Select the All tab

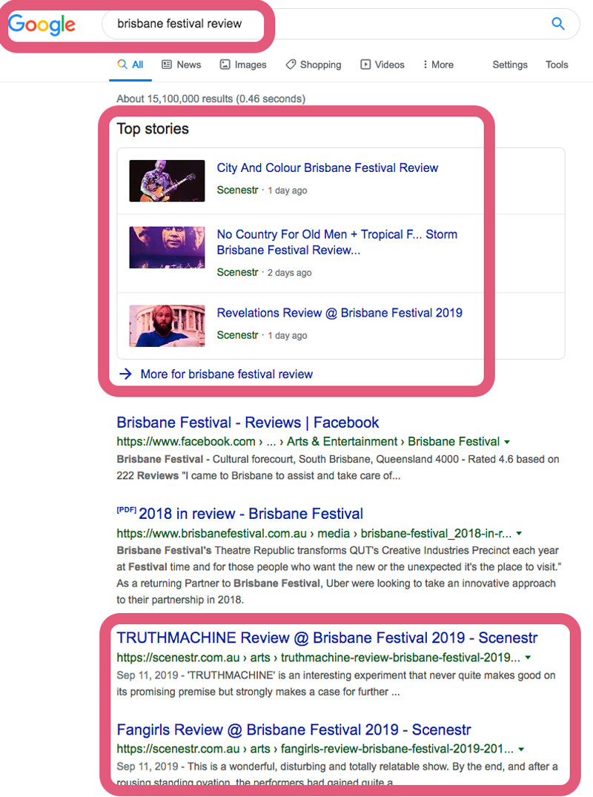click(x=130, y=65)
